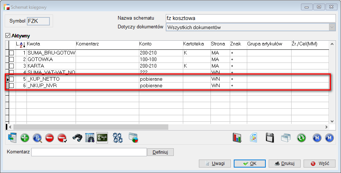The width and height of the screenshot is (341, 173).
Task: Click the binoculars search icon
Action: (x=77, y=138)
